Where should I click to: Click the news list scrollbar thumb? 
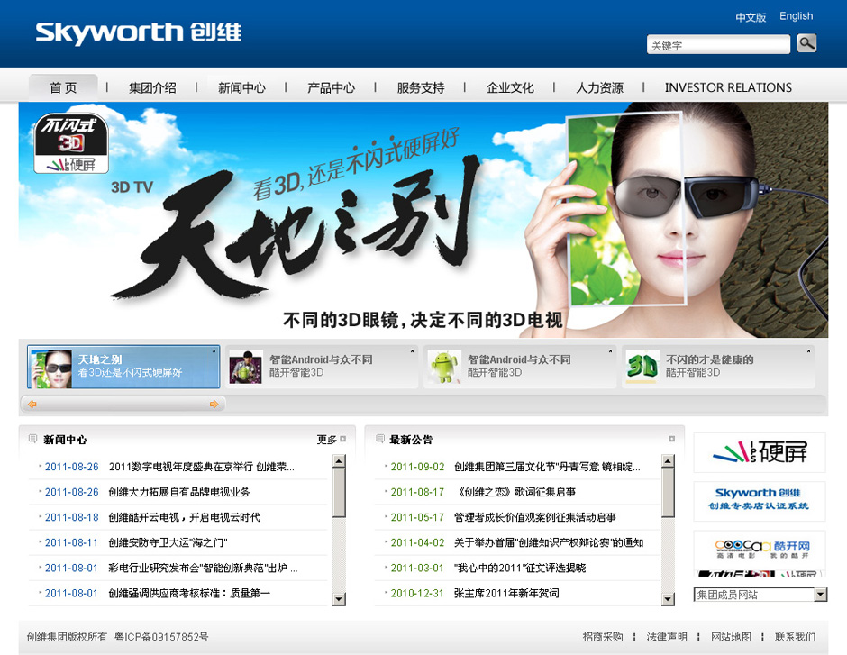339,493
